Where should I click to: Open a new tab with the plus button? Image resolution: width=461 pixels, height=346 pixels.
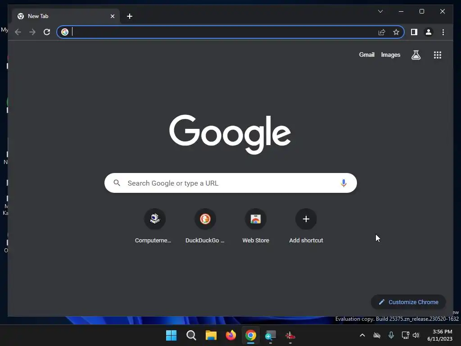point(130,16)
